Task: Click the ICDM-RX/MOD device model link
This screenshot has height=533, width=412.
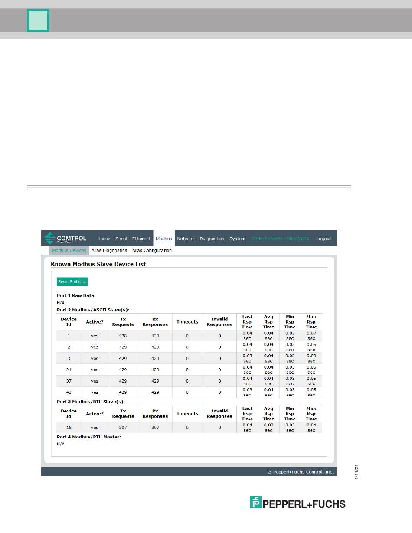Action: [x=280, y=239]
